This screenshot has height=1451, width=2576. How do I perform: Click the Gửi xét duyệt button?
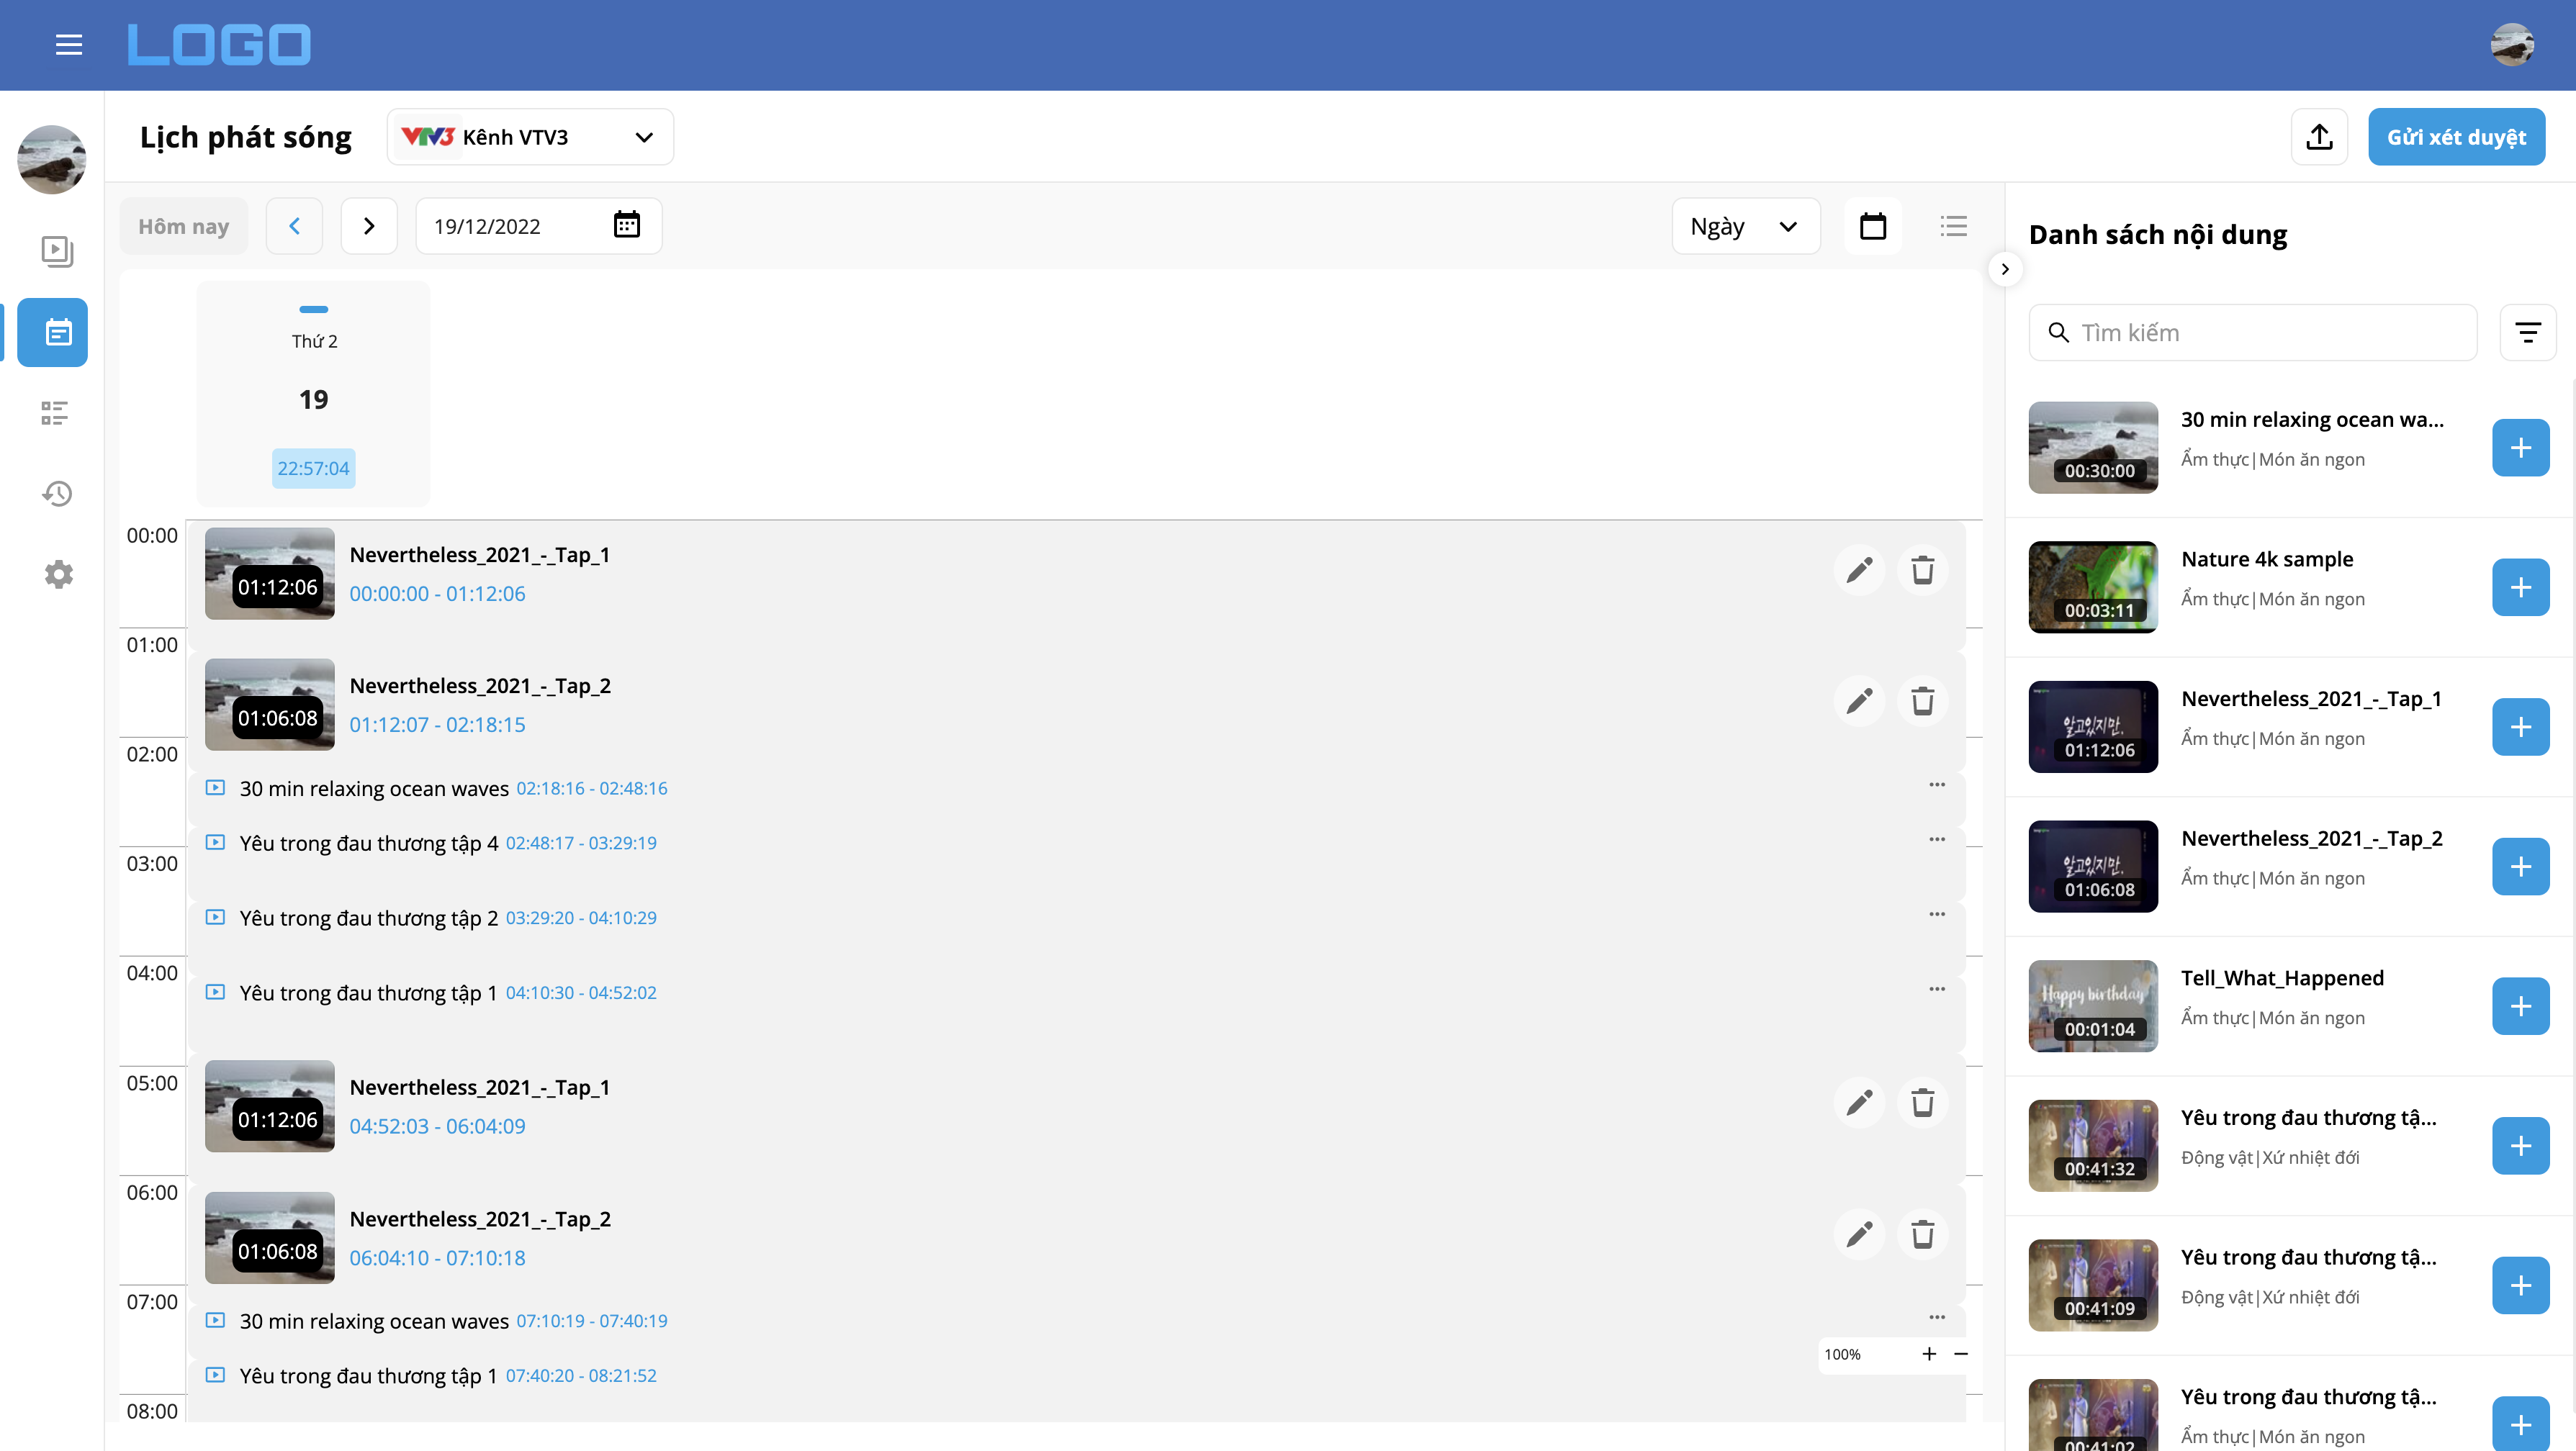click(2456, 137)
